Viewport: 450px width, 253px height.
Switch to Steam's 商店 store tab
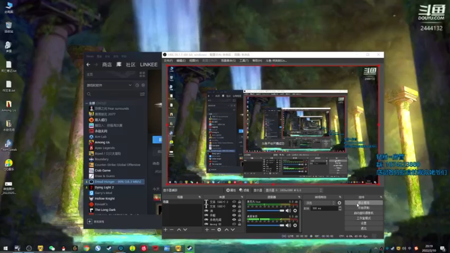pos(107,65)
